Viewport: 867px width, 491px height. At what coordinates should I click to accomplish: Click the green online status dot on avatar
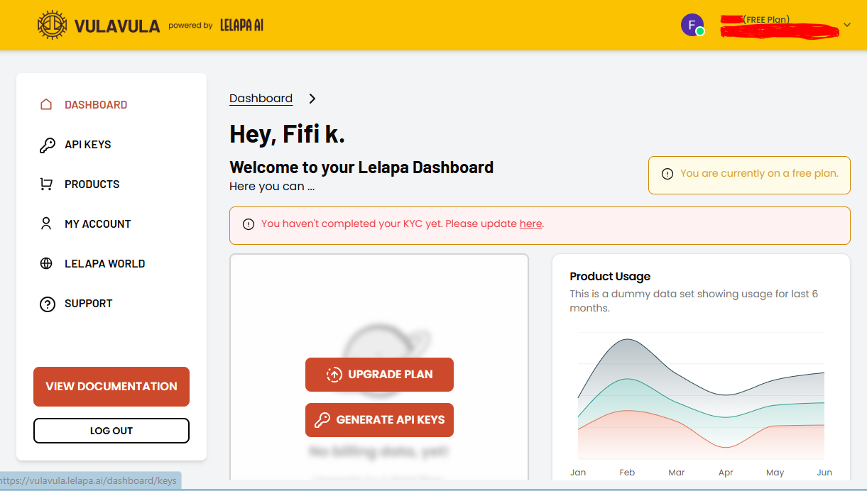click(700, 32)
